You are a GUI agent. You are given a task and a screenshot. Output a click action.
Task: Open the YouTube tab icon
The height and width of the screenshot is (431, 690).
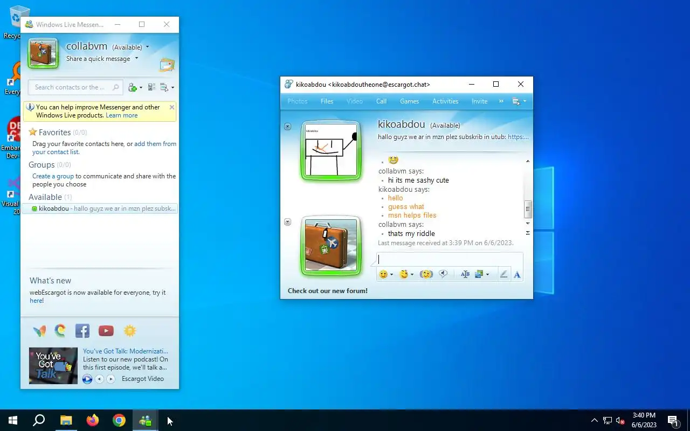pyautogui.click(x=106, y=331)
